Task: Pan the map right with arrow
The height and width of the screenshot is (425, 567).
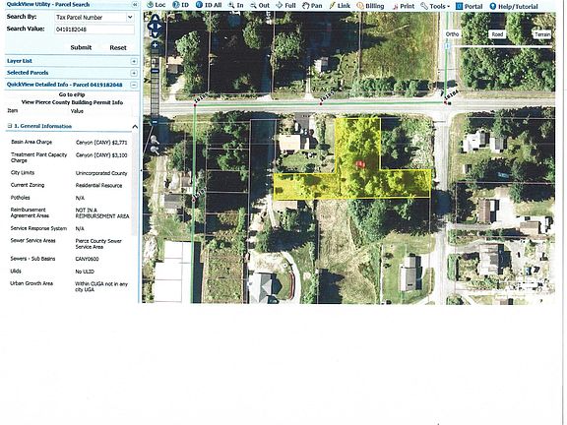Action: 159,26
